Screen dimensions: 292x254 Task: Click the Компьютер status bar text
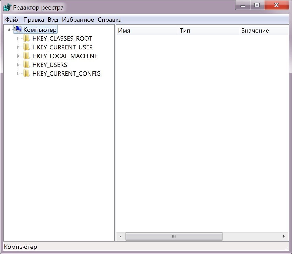coord(20,247)
